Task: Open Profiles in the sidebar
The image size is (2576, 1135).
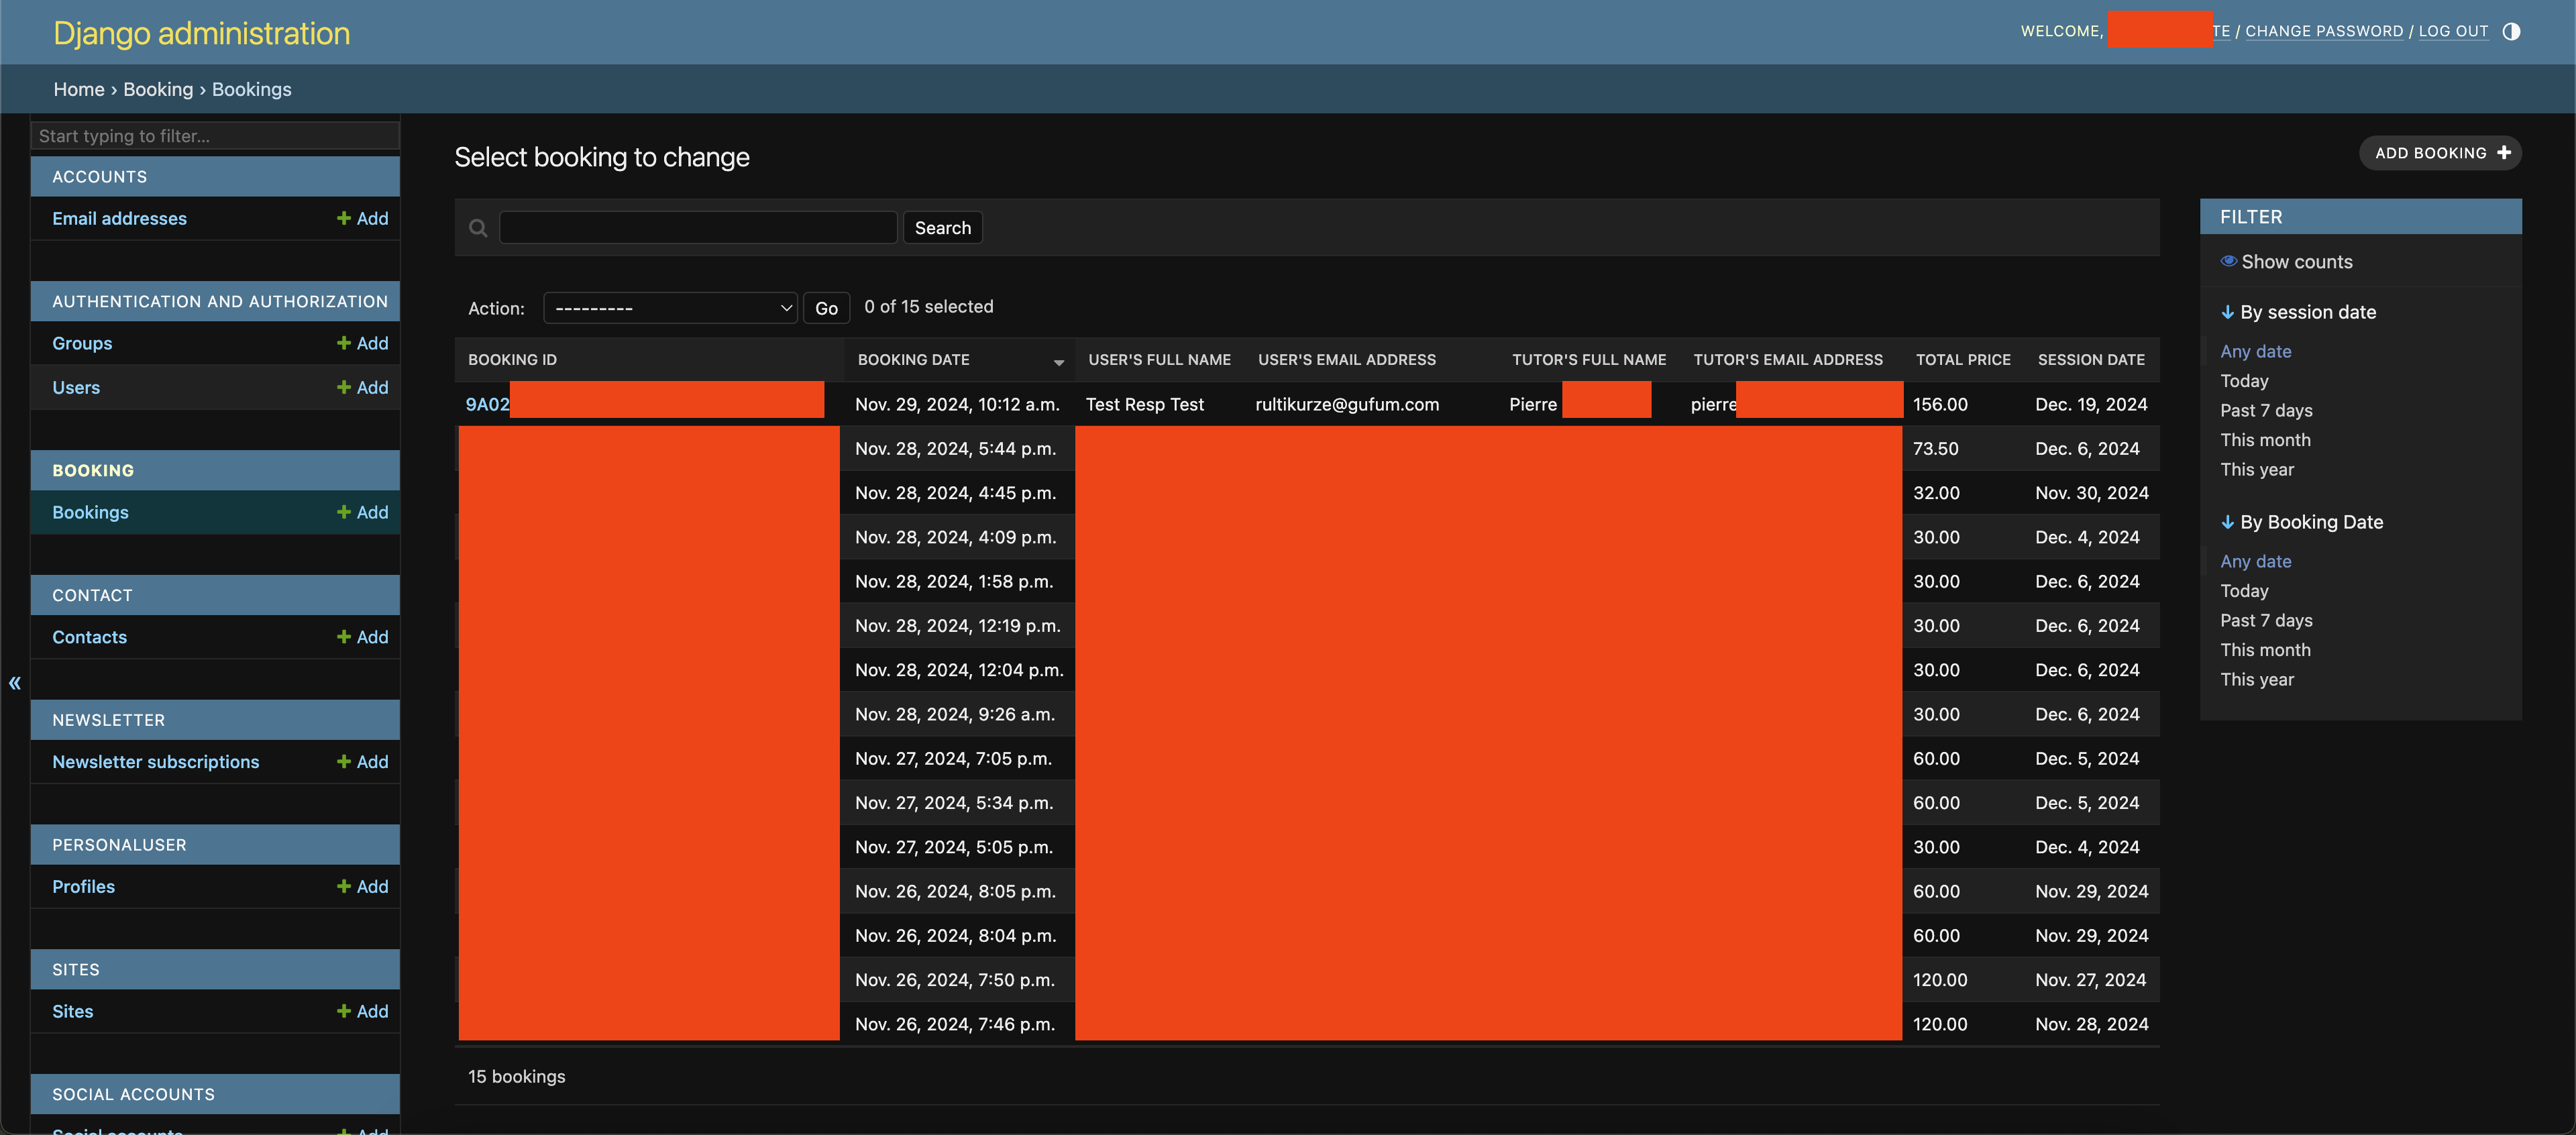Action: click(x=83, y=887)
